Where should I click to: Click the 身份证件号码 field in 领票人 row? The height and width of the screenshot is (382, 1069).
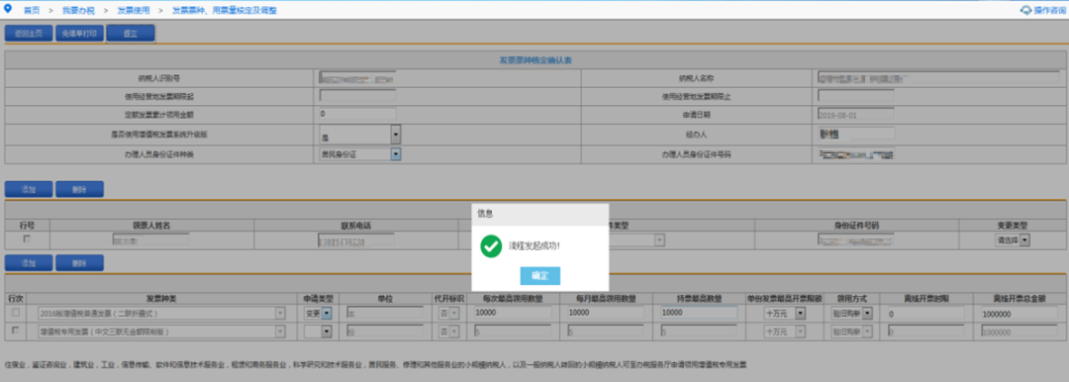click(x=855, y=240)
